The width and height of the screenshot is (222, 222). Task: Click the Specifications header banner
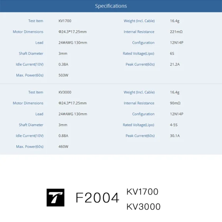click(111, 6)
